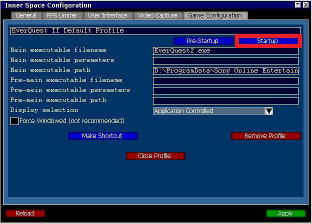The height and width of the screenshot is (224, 312).
Task: Focus the Pre-main executable path field
Action: 225,101
